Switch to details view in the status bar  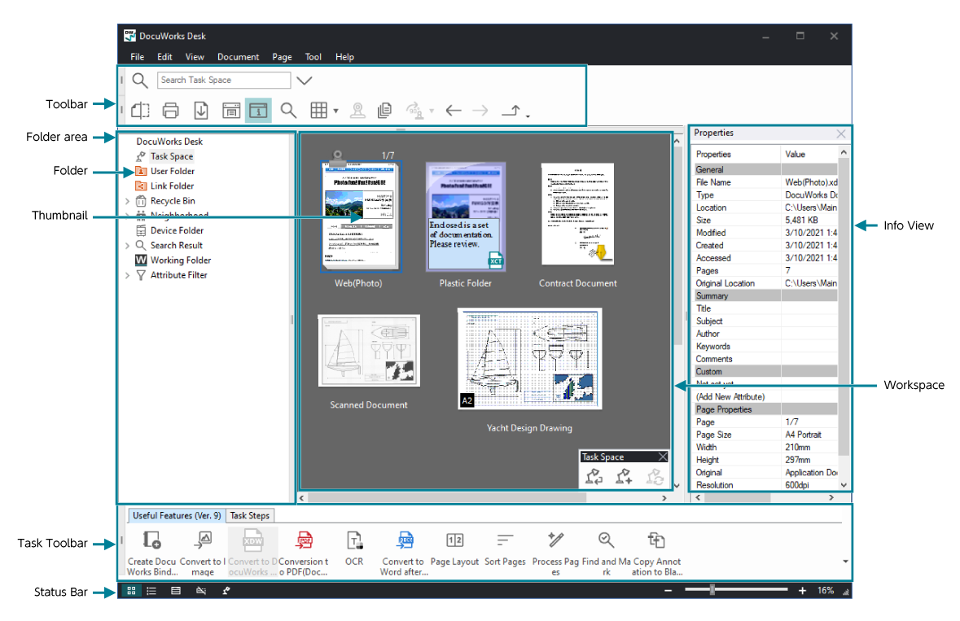(x=176, y=591)
